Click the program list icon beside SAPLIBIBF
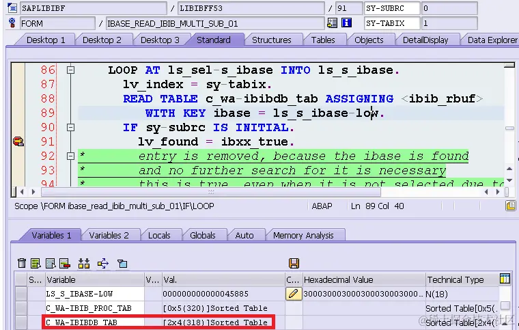 pos(12,8)
